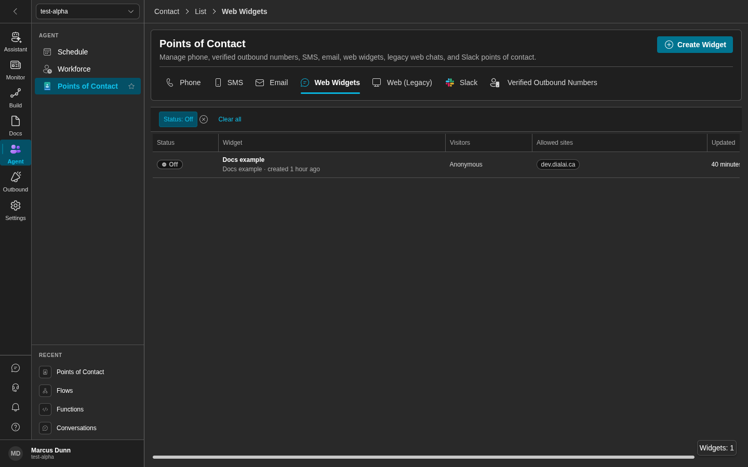Viewport: 748px width, 467px height.
Task: Sort by the Updated column header
Action: [x=723, y=143]
